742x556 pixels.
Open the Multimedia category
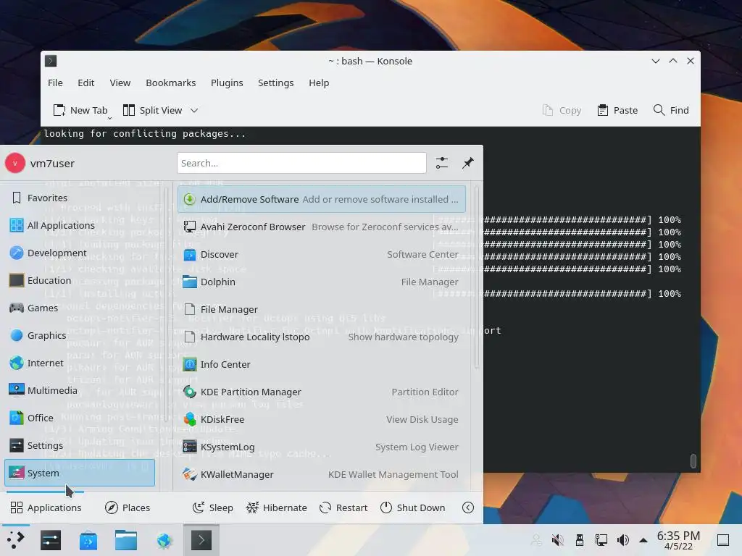click(80, 390)
